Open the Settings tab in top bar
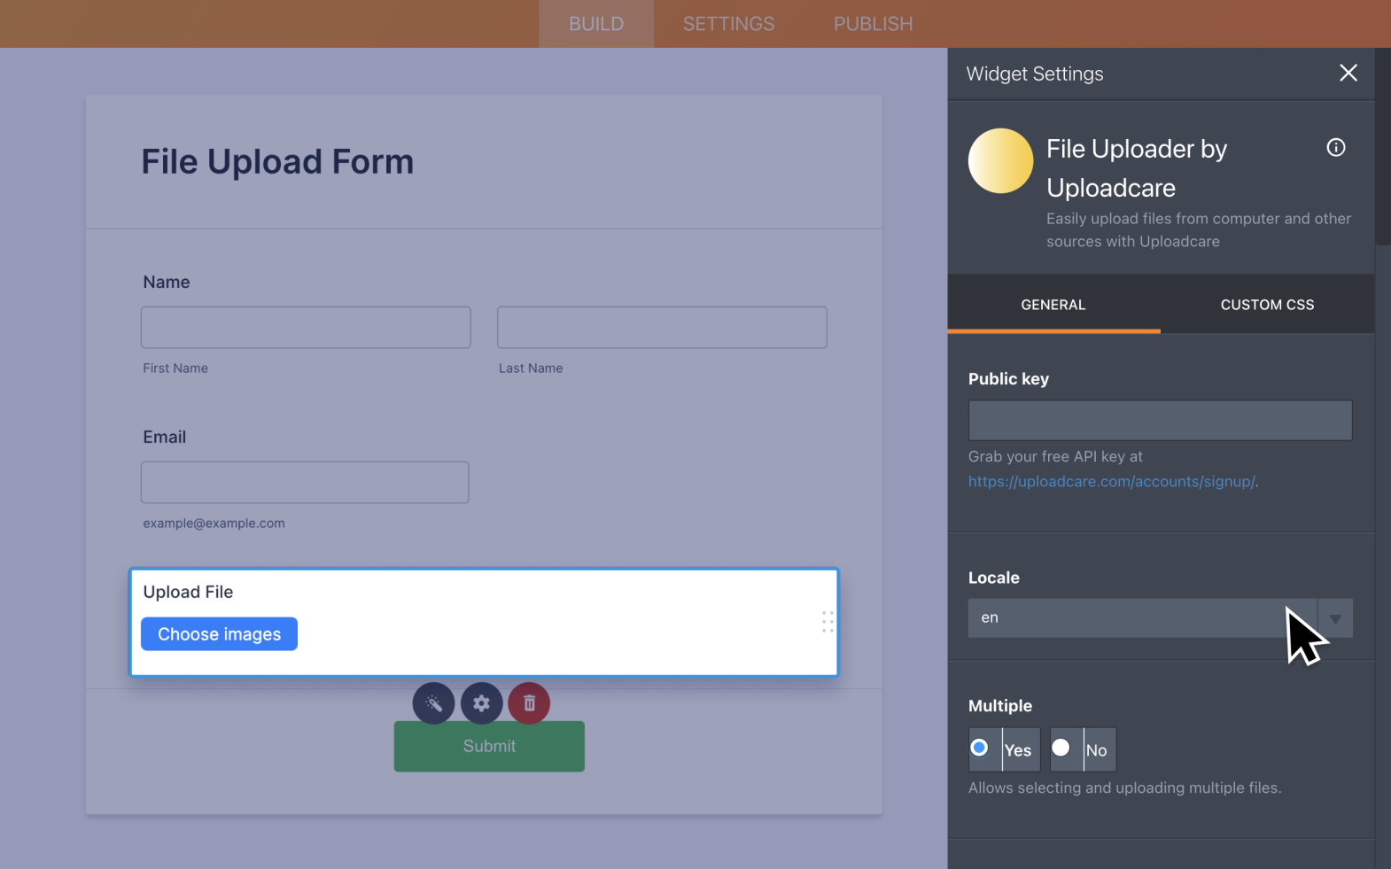 (728, 24)
